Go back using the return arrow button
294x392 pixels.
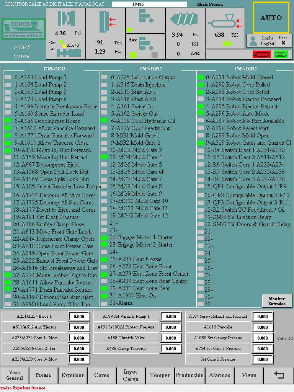[279, 375]
